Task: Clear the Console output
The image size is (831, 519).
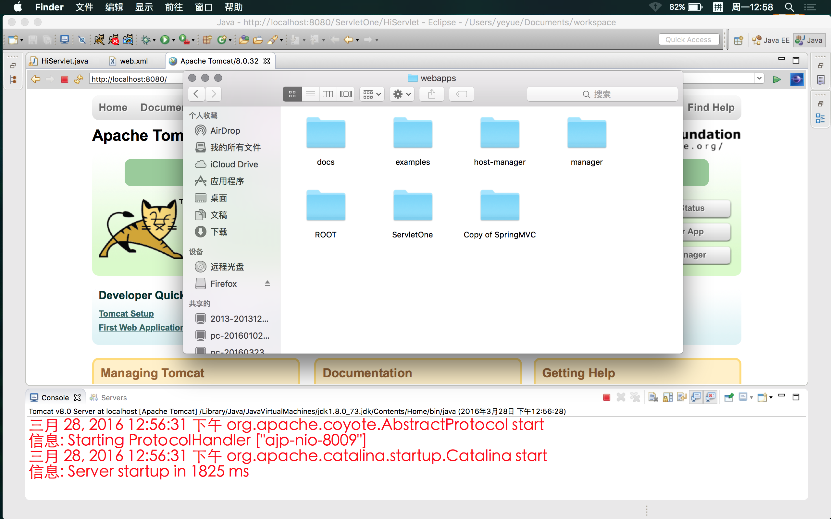Action: coord(653,397)
